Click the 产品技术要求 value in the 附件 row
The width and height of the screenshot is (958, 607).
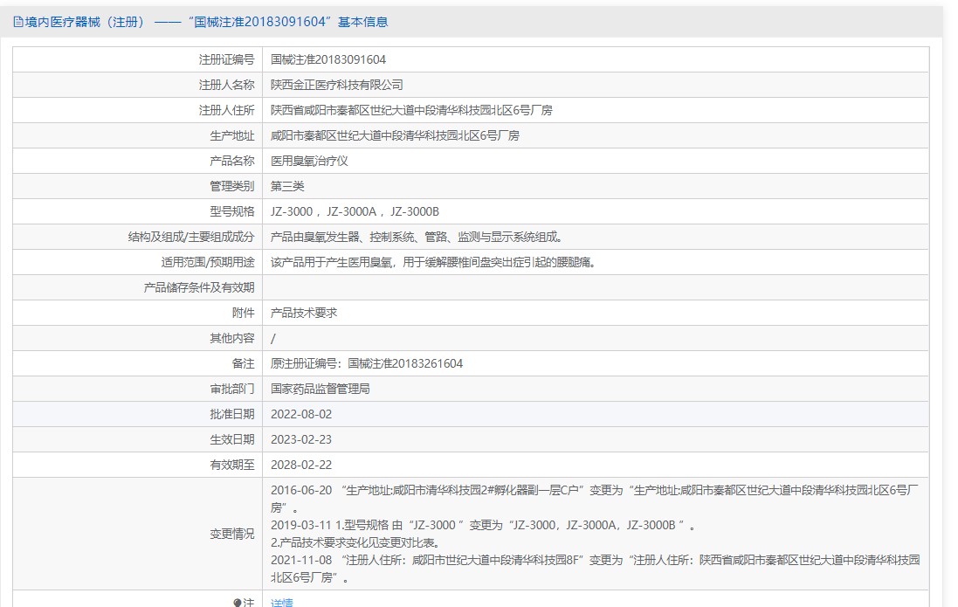304,313
